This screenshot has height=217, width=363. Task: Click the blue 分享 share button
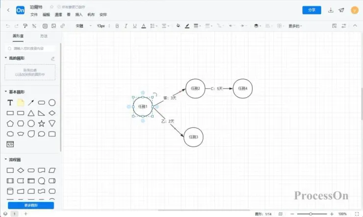point(311,10)
